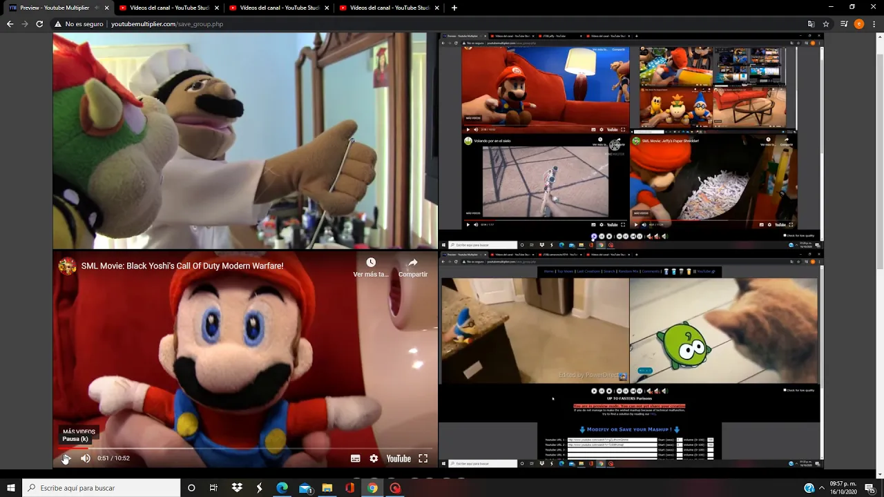Open Microsoft Edge from taskbar
The height and width of the screenshot is (497, 884).
pyautogui.click(x=282, y=488)
